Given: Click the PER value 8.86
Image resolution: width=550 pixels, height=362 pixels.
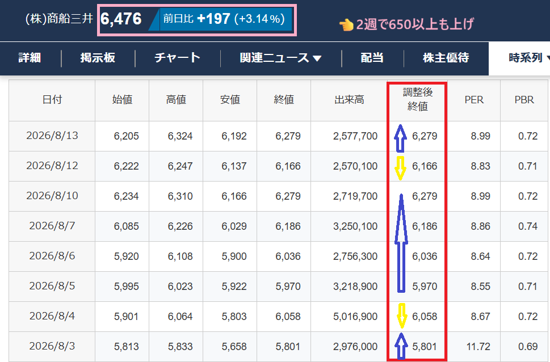Looking at the screenshot, I should pos(481,226).
